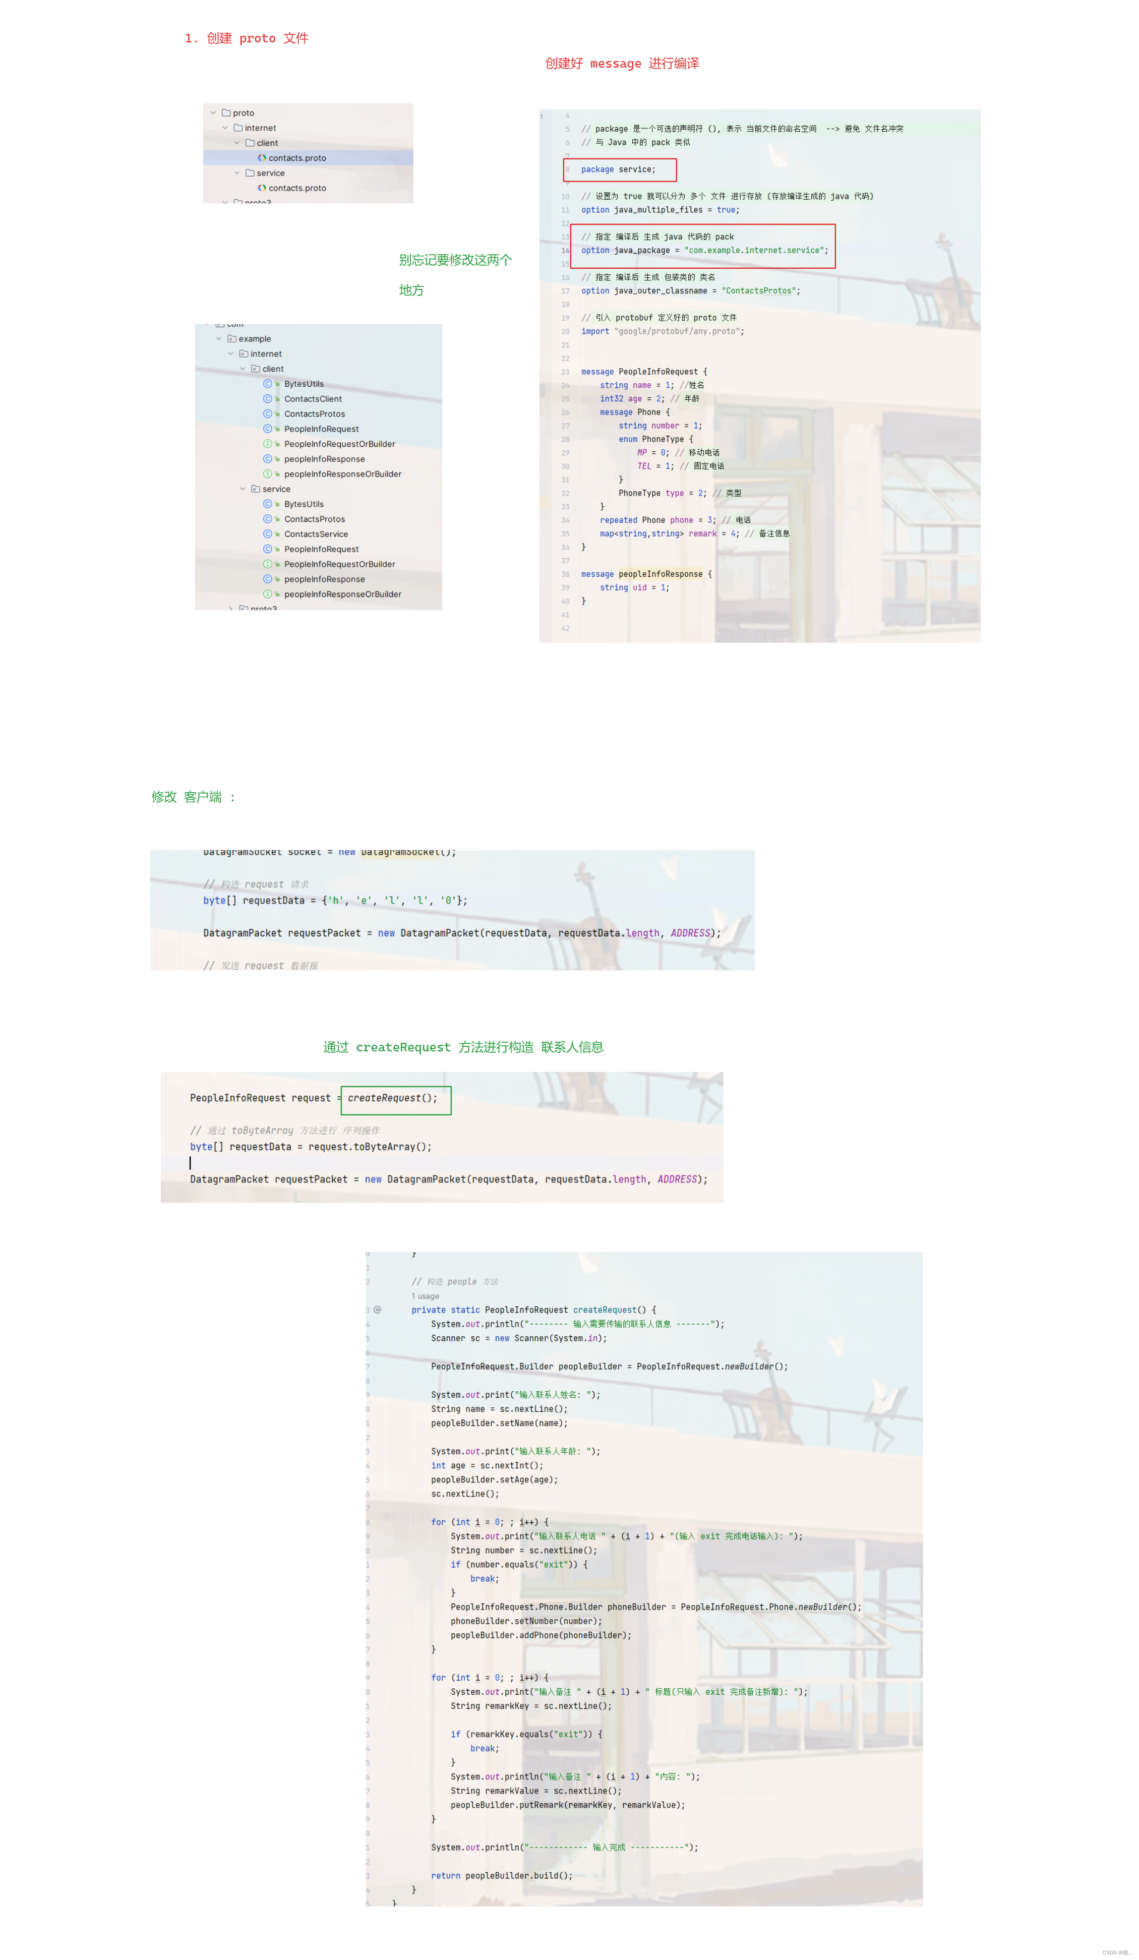Click the class icon of ContactsProtos under the client package
Screen dimensions: 1139x1960
click(267, 414)
